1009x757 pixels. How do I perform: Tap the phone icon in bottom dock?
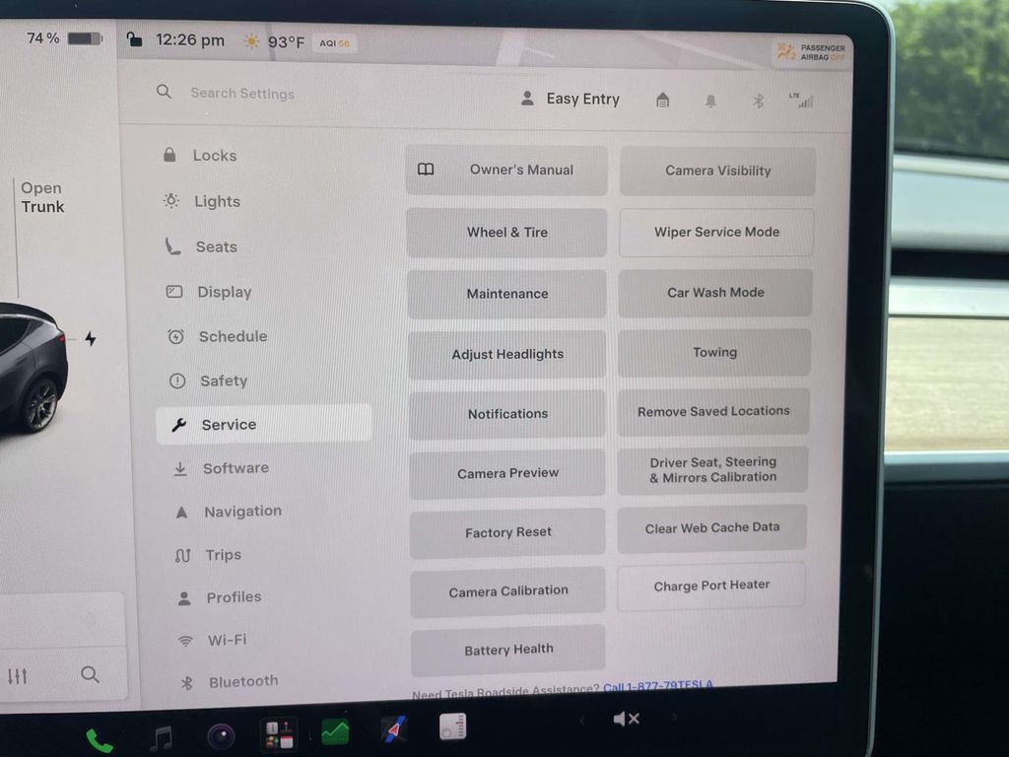click(x=99, y=741)
